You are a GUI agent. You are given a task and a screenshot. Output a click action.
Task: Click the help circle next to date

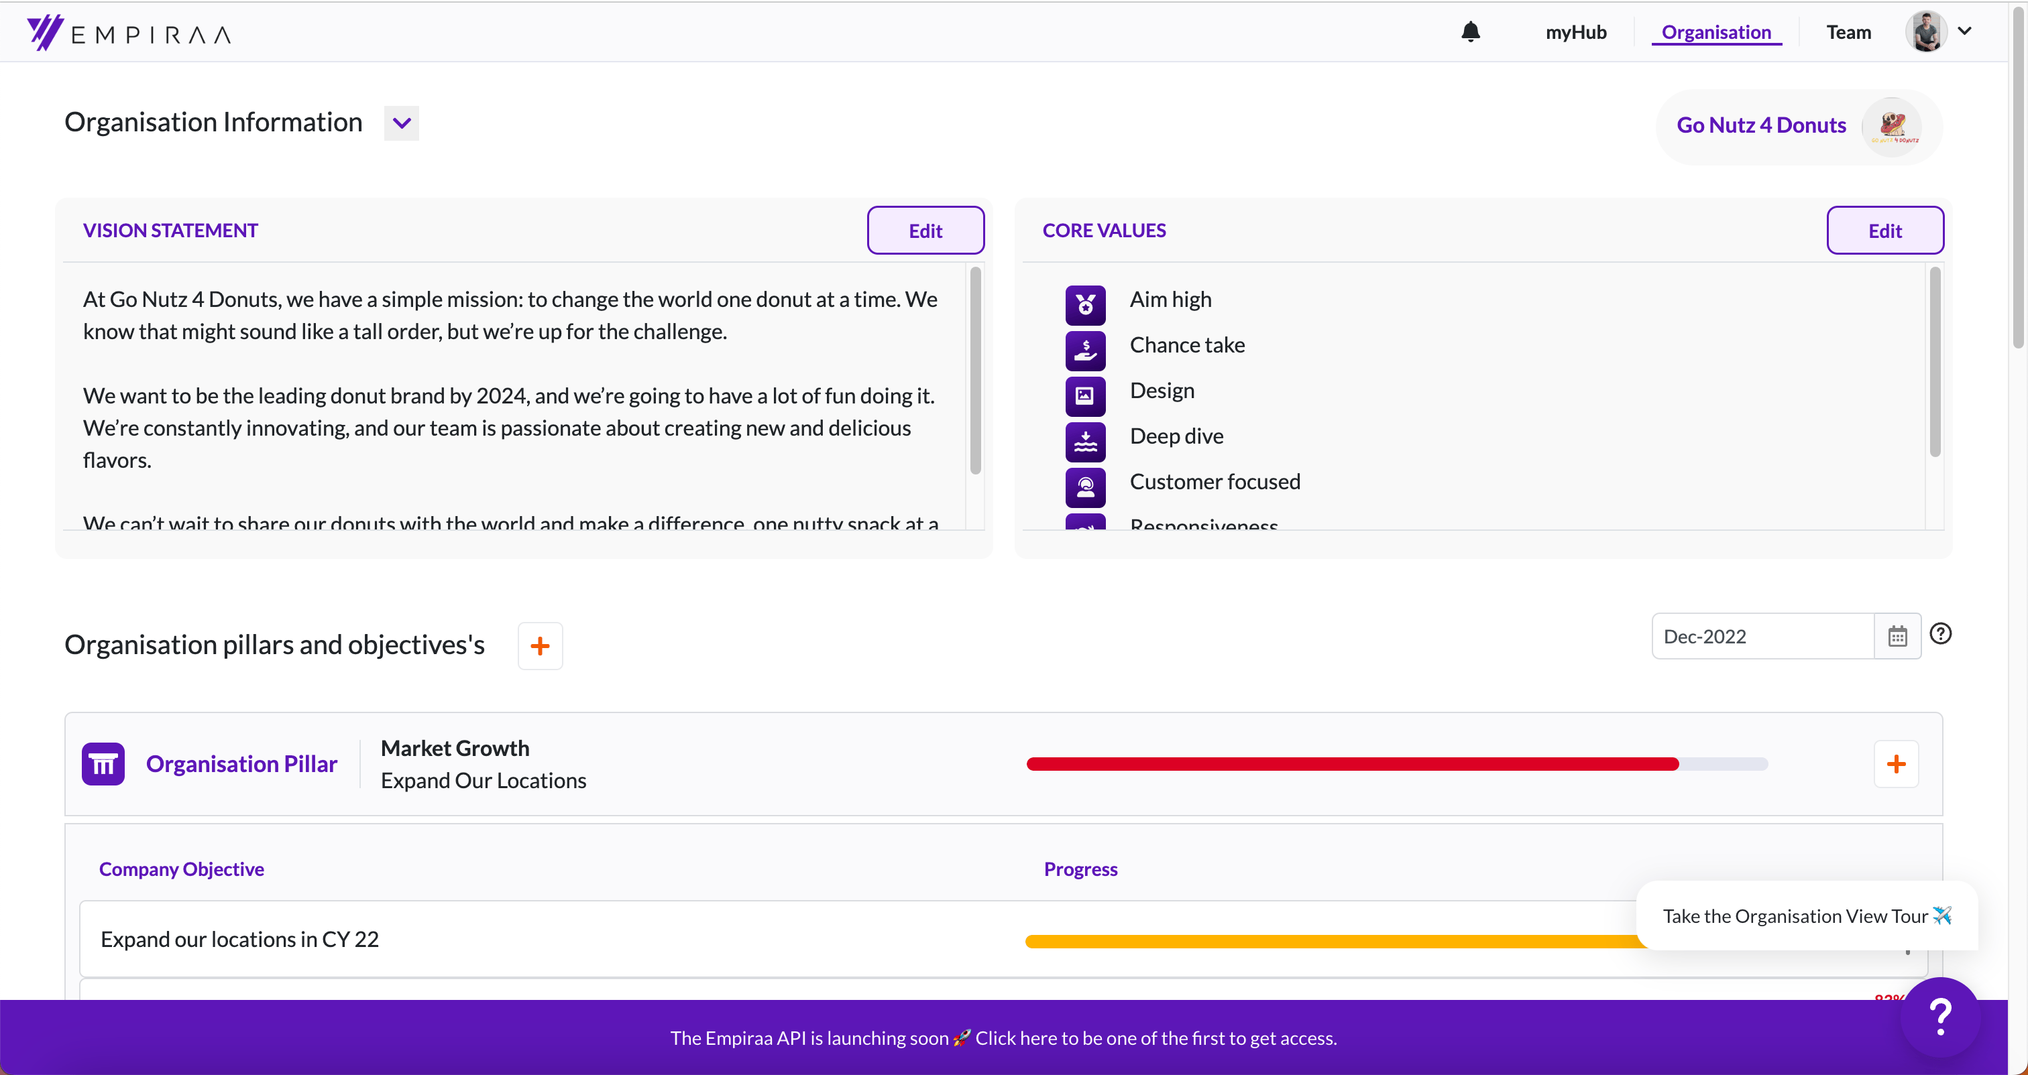point(1941,633)
